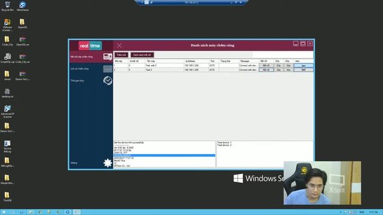Image resolution: width=383 pixels, height=215 pixels.
Task: Click 'Kết nối' button for device 192.168.1.204
Action: click(266, 66)
